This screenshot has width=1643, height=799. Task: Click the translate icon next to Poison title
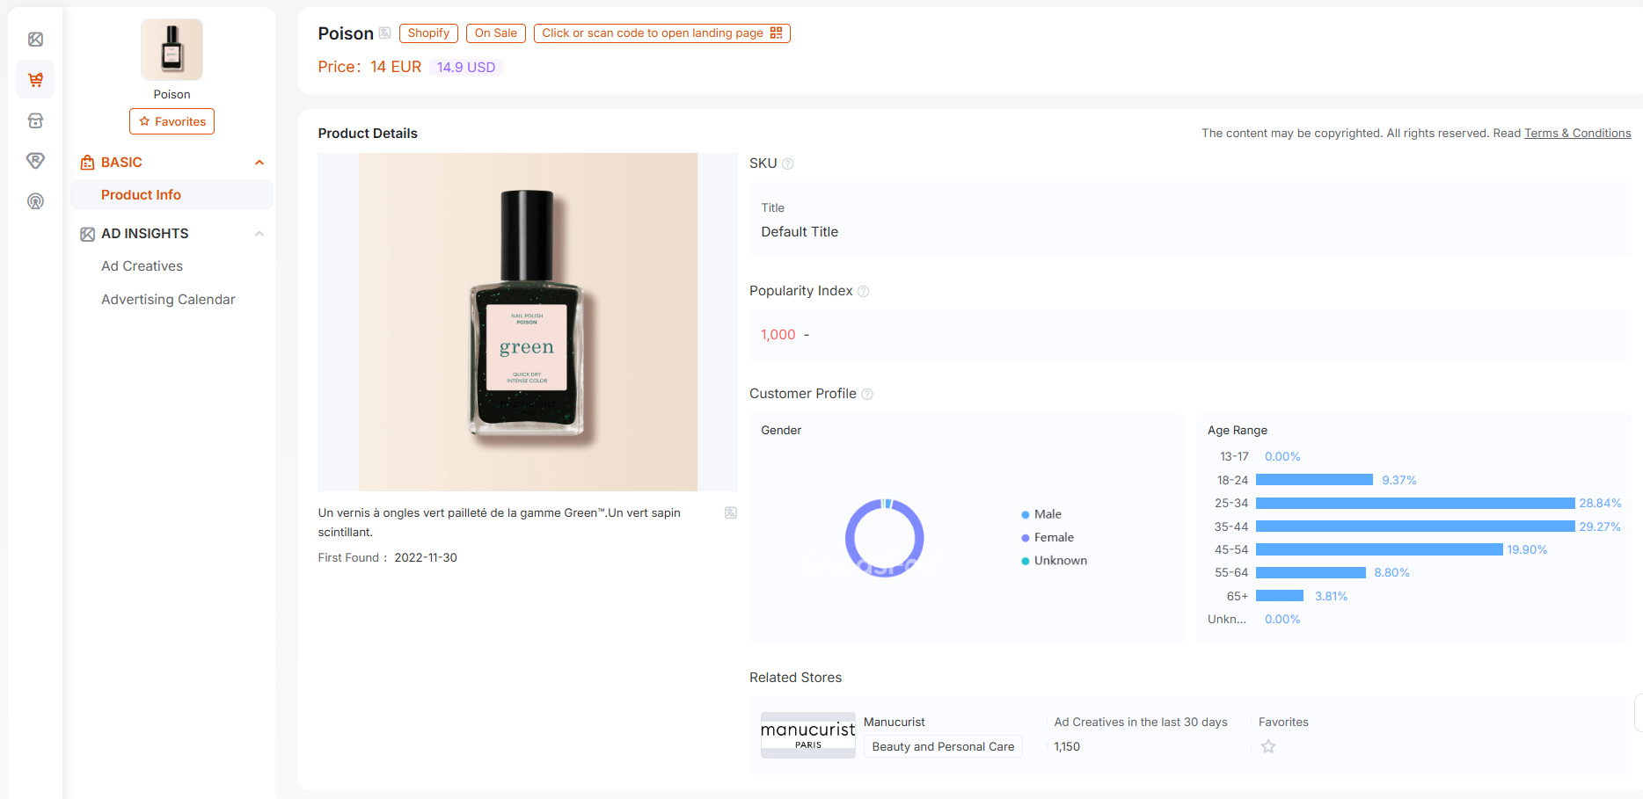click(384, 33)
